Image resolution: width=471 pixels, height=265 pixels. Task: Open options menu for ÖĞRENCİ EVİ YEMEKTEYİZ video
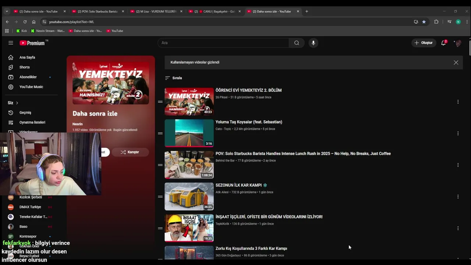(x=458, y=102)
